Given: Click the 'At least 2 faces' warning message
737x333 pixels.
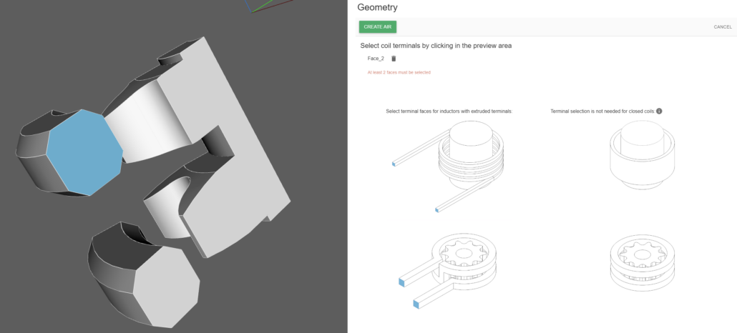Looking at the screenshot, I should click(399, 72).
